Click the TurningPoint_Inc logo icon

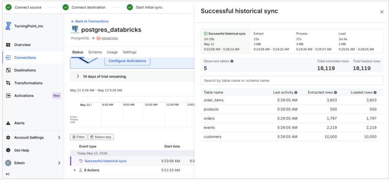[8, 26]
